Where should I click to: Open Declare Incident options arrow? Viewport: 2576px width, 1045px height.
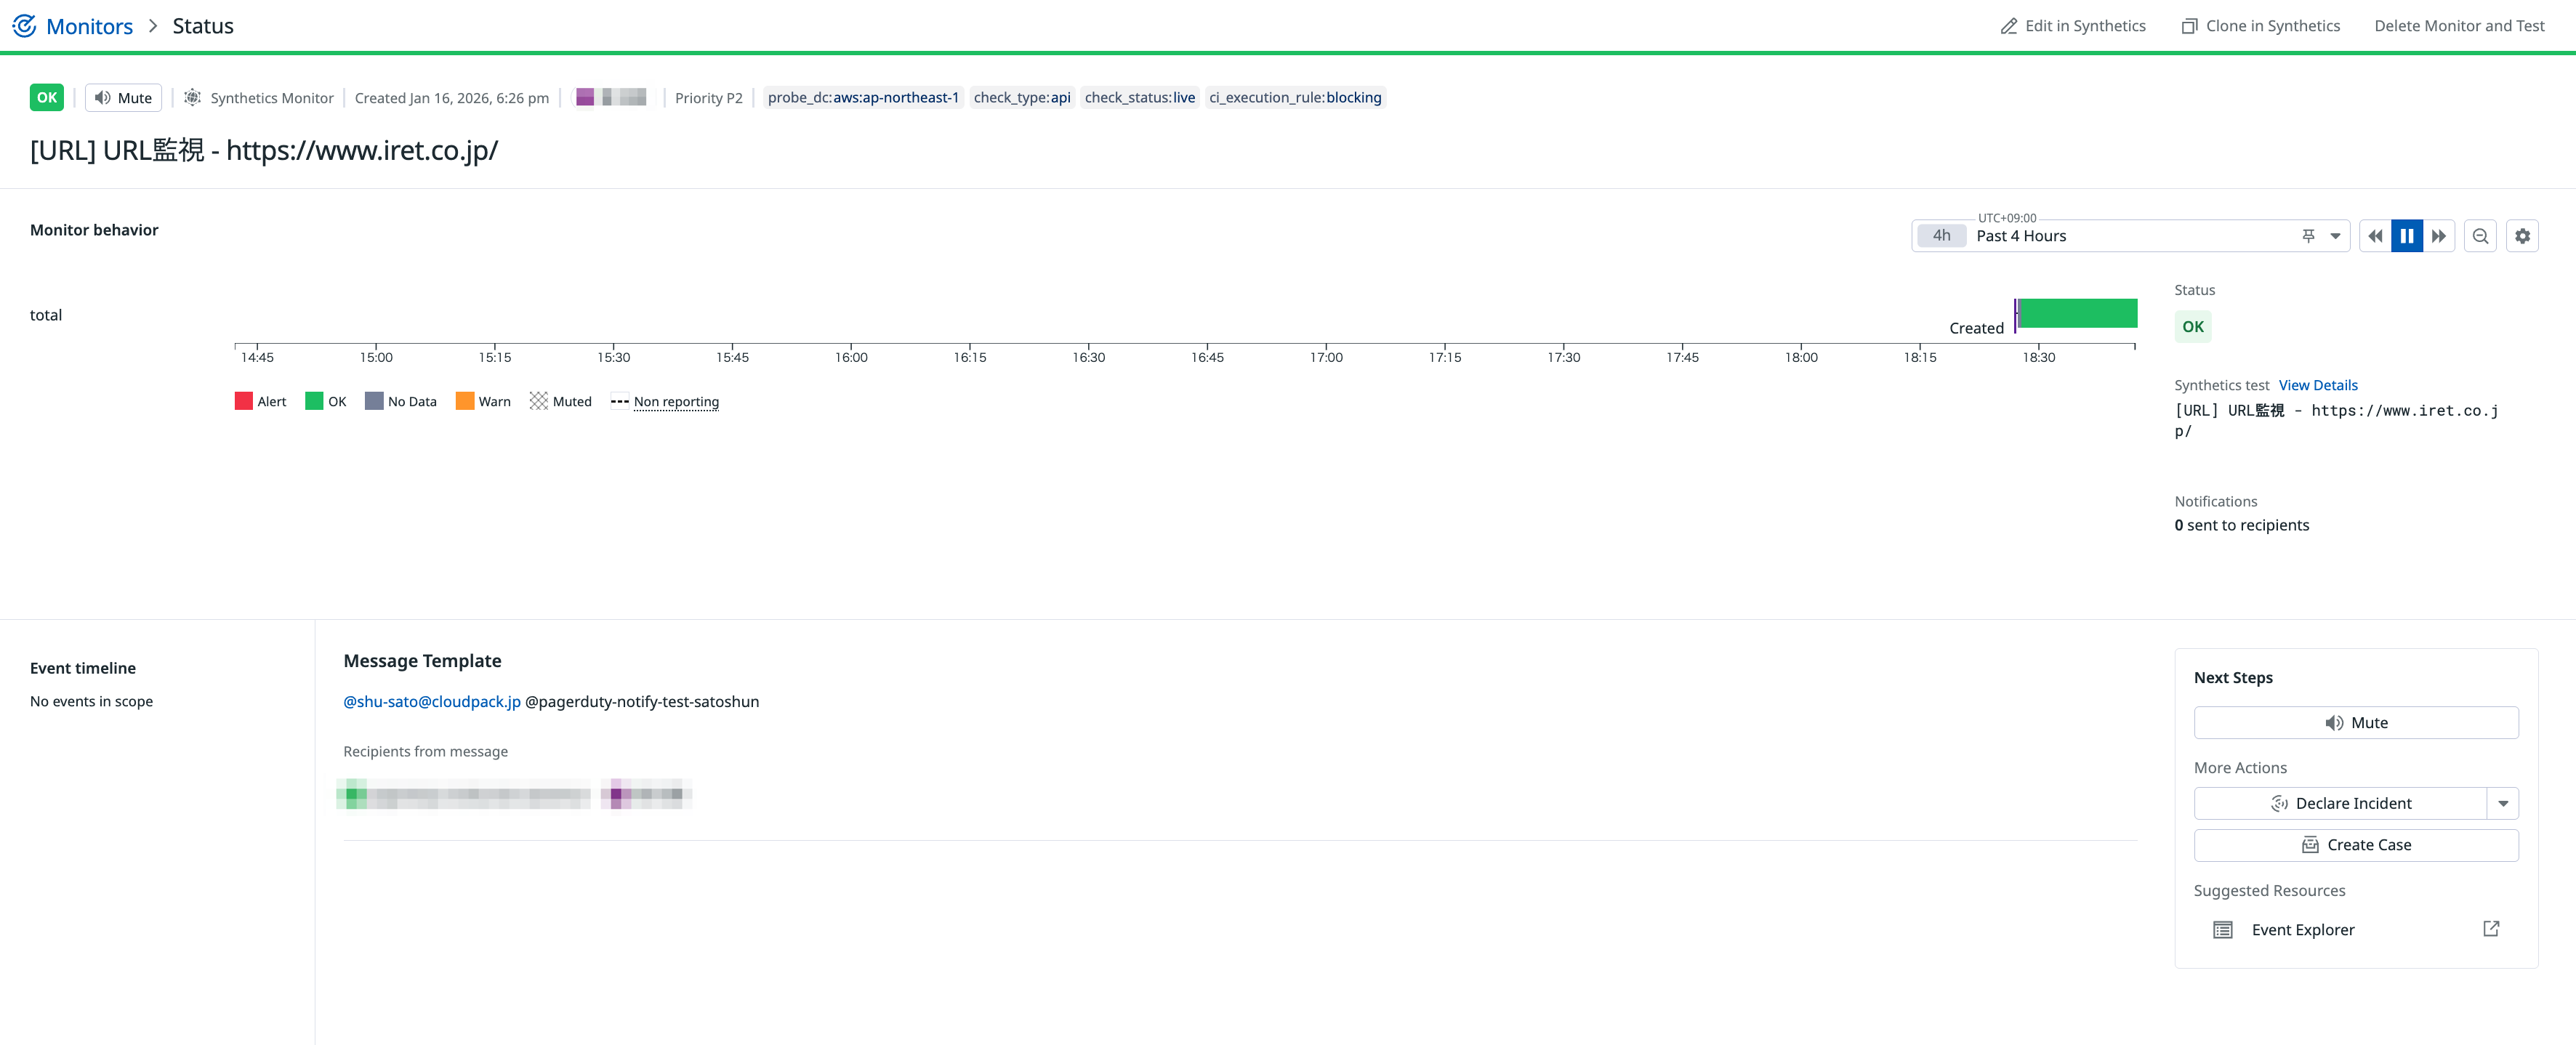pos(2502,803)
